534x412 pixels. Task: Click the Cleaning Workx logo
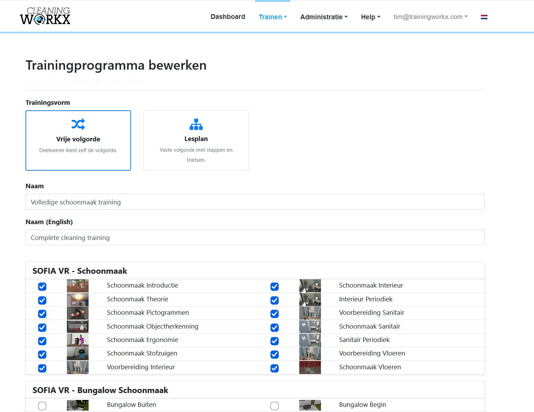point(45,16)
